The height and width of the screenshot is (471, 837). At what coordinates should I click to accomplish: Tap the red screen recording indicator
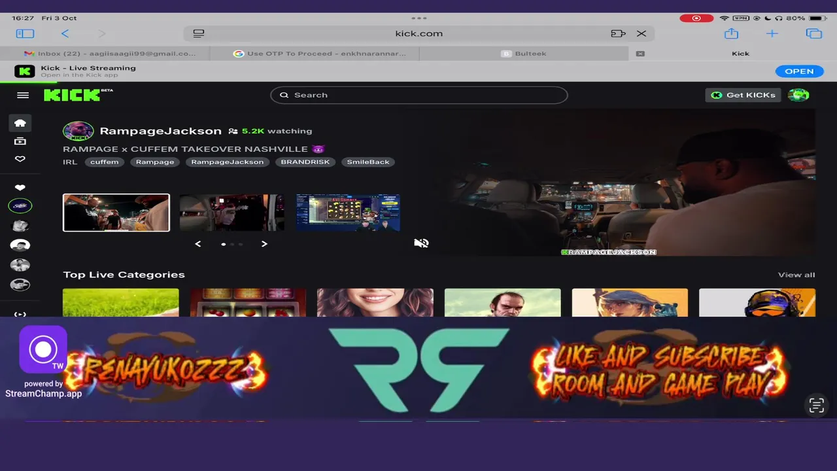(x=696, y=18)
